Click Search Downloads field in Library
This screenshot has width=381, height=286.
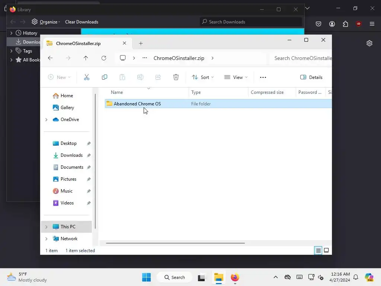tap(251, 22)
